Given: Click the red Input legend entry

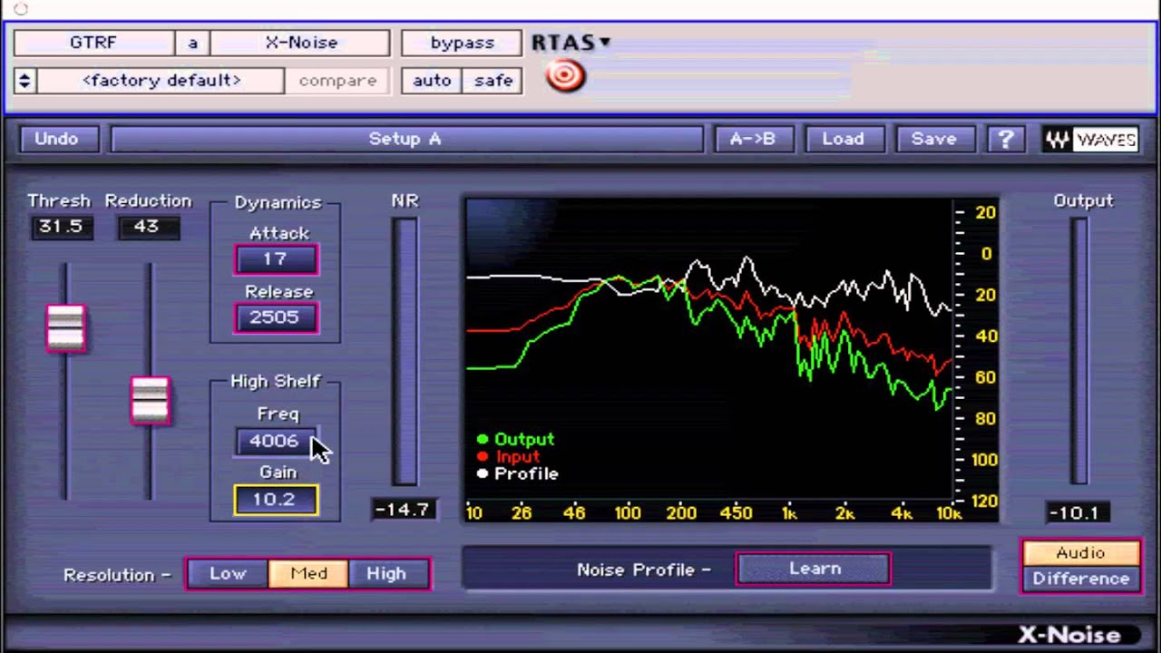Looking at the screenshot, I should click(x=508, y=457).
